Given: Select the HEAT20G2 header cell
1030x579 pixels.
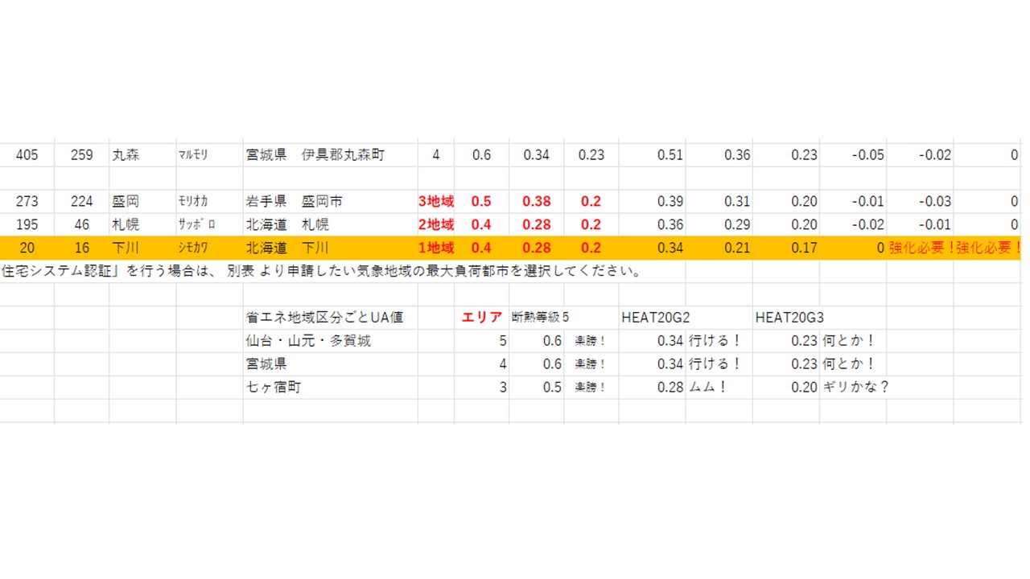Looking at the screenshot, I should [655, 318].
